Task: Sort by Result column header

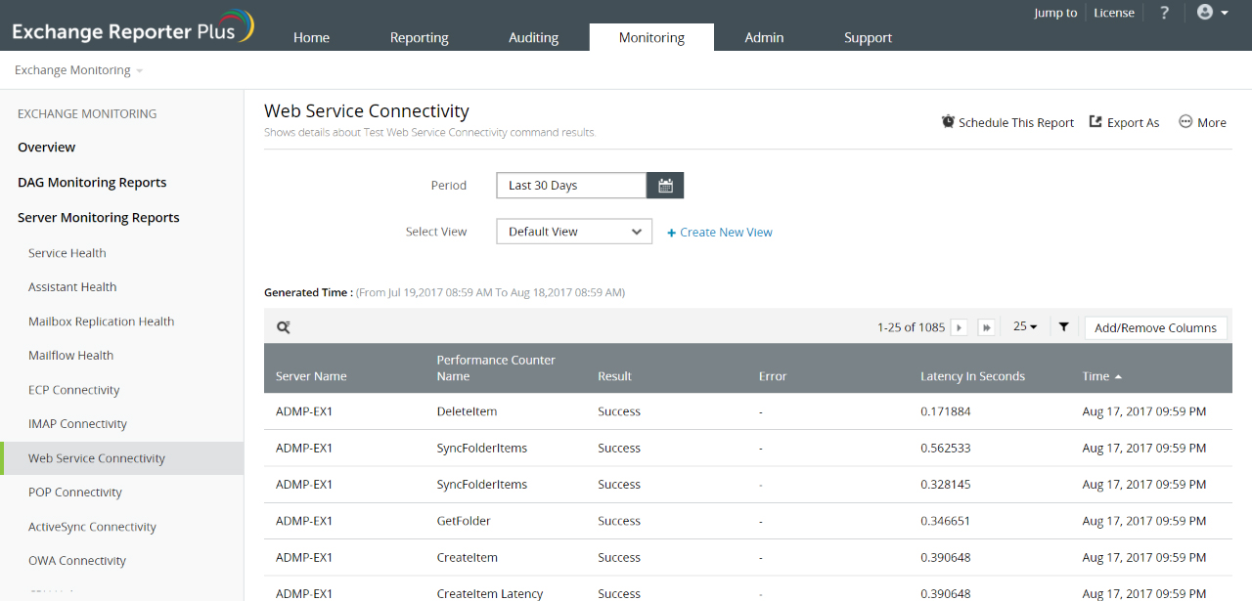Action: pos(614,376)
